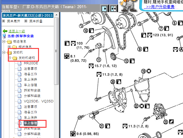
Task: Click part number 19 gasket label
Action: (x=143, y=71)
